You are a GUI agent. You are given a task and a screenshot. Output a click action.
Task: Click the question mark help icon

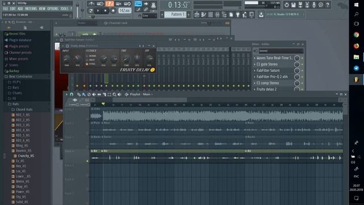point(328,5)
